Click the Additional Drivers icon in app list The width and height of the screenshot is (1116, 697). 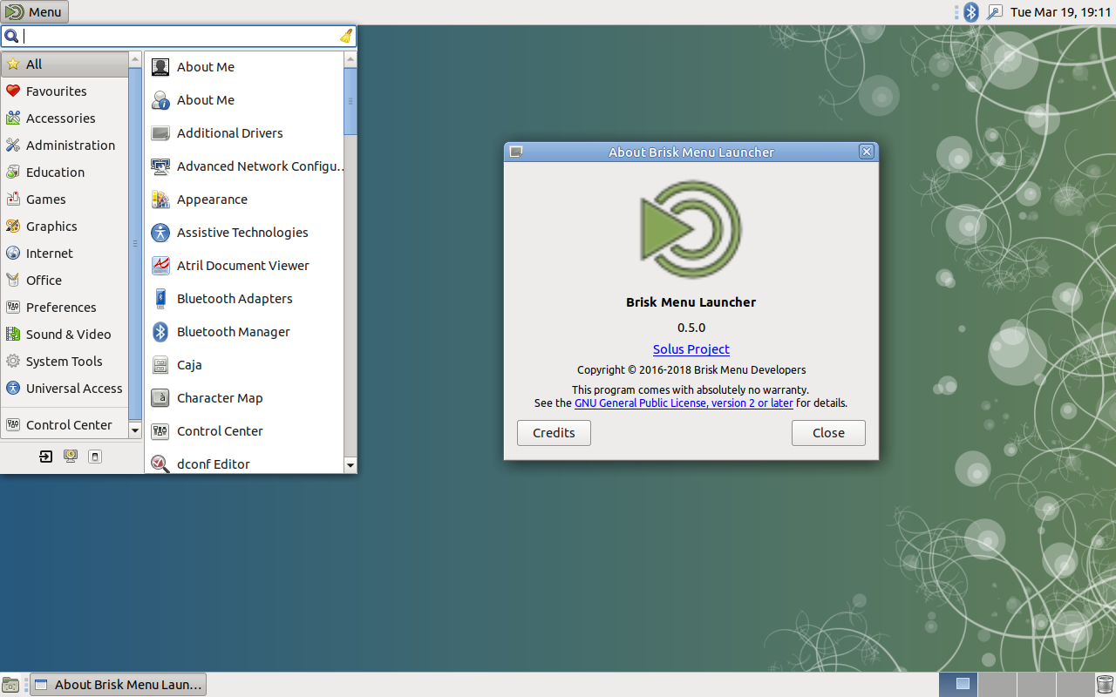[160, 133]
